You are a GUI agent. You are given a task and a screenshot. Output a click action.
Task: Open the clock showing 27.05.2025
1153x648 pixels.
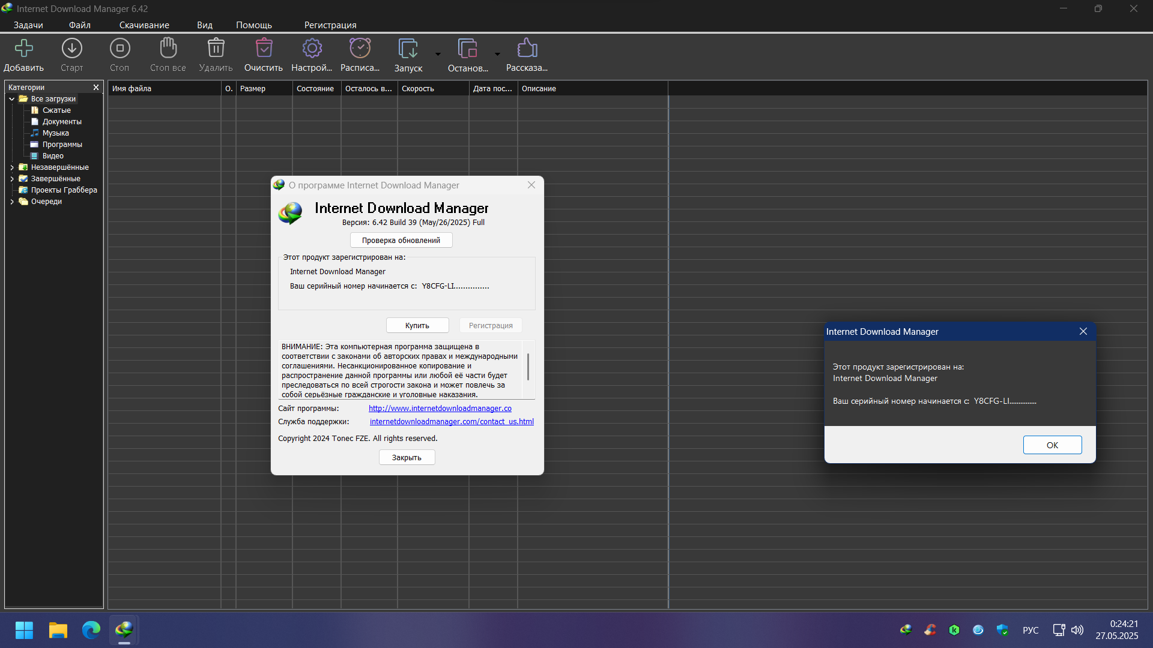coord(1116,630)
